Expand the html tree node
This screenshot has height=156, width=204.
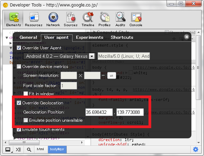pyautogui.click(x=6, y=38)
